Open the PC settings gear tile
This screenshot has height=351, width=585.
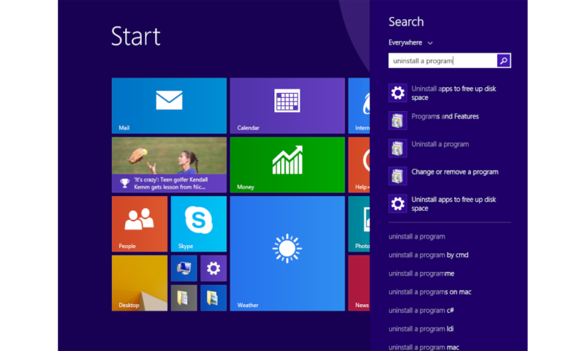tap(214, 268)
